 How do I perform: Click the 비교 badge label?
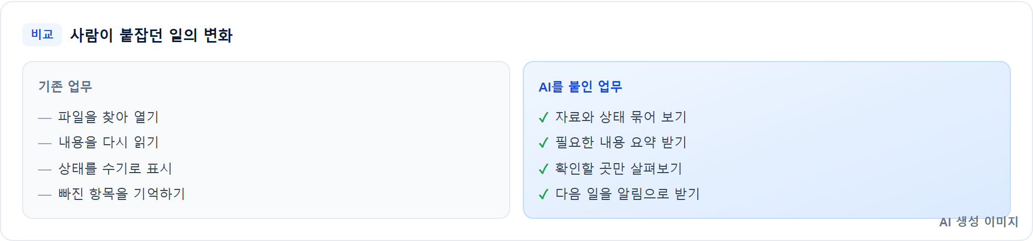click(x=42, y=35)
